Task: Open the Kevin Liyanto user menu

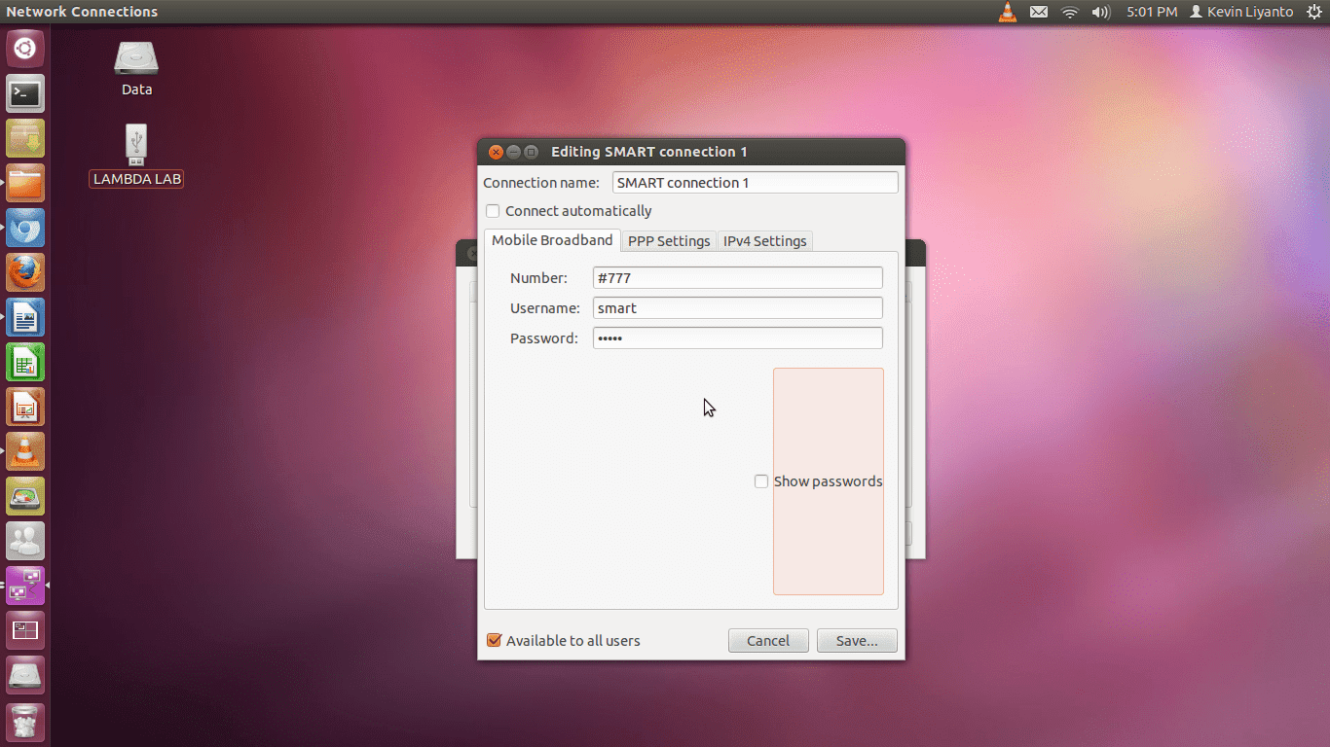Action: click(x=1241, y=12)
